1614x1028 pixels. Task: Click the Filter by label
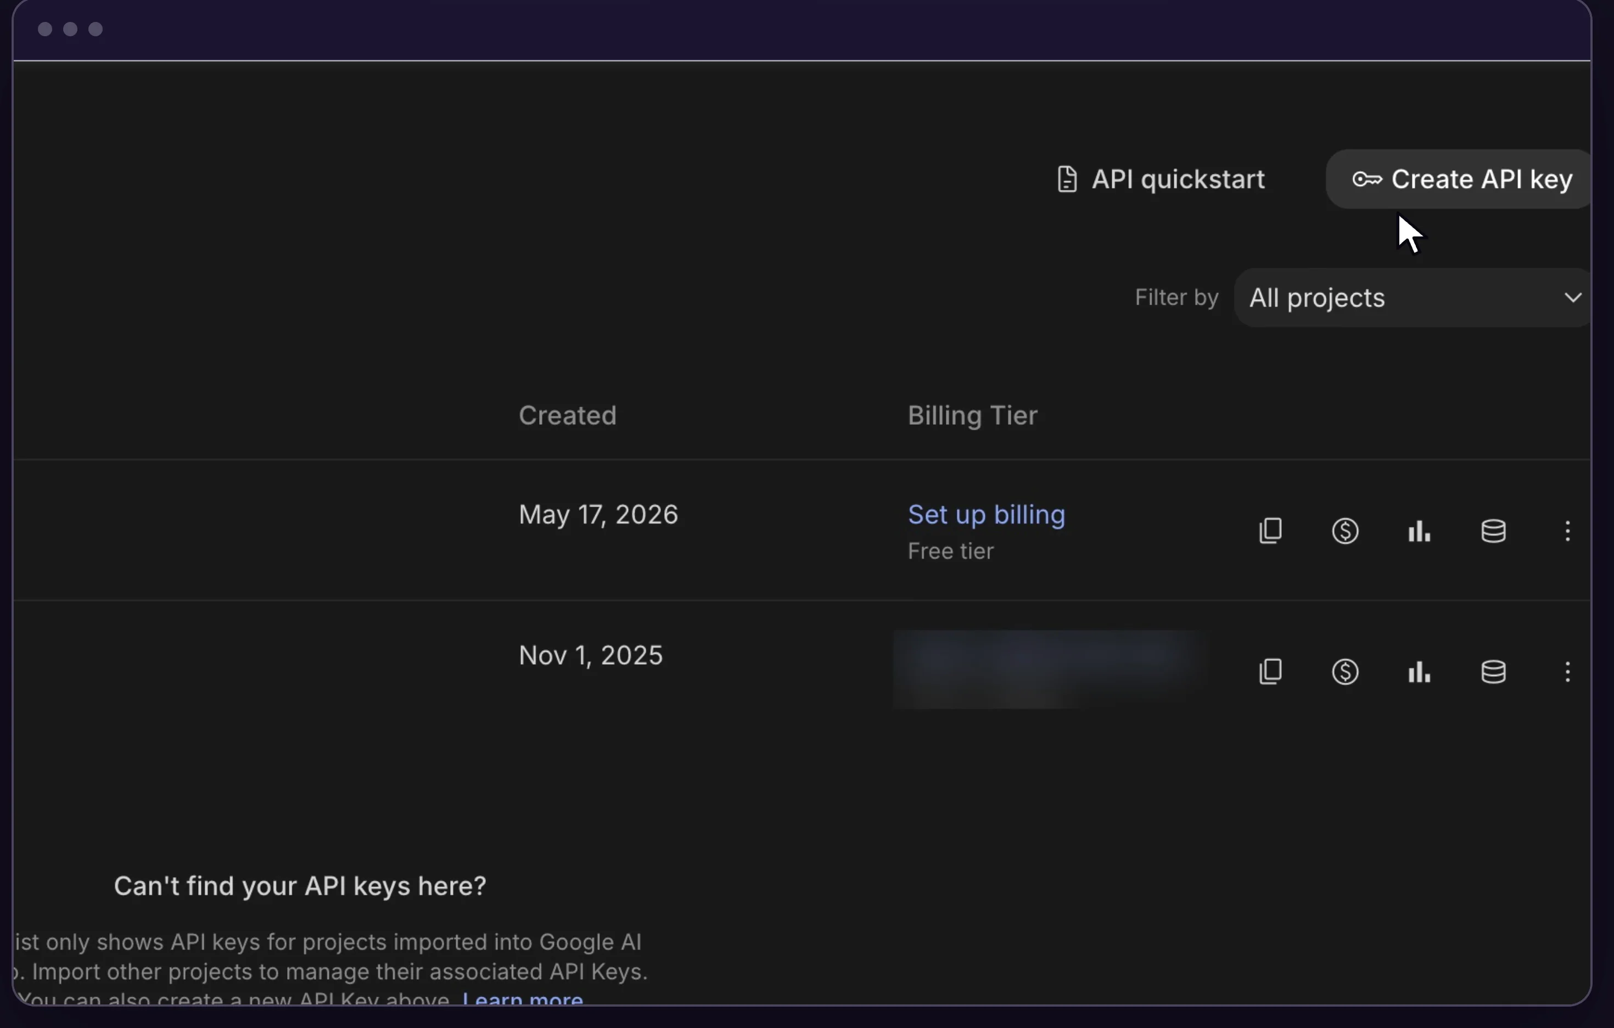point(1176,297)
